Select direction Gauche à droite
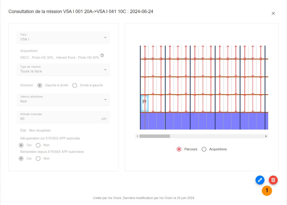The height and width of the screenshot is (205, 287). point(40,85)
